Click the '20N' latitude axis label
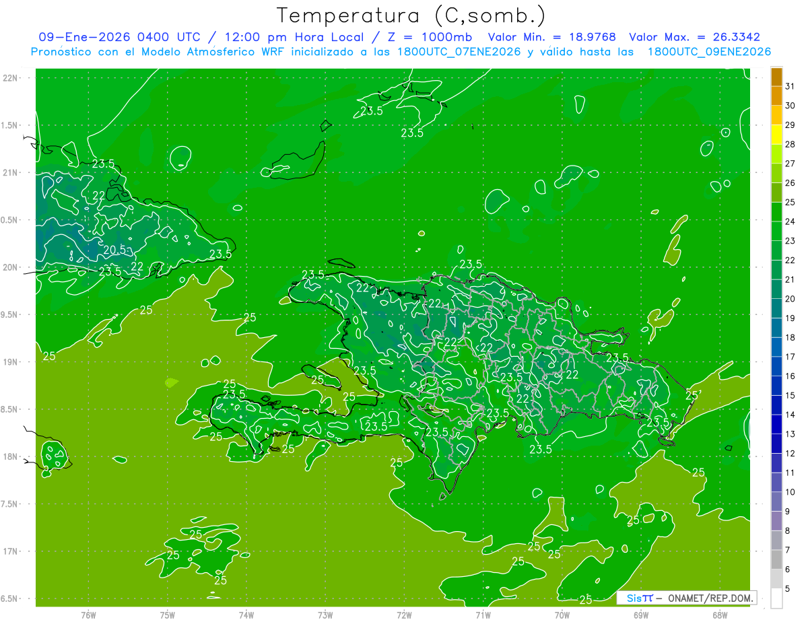Image resolution: width=808 pixels, height=624 pixels. (x=11, y=267)
